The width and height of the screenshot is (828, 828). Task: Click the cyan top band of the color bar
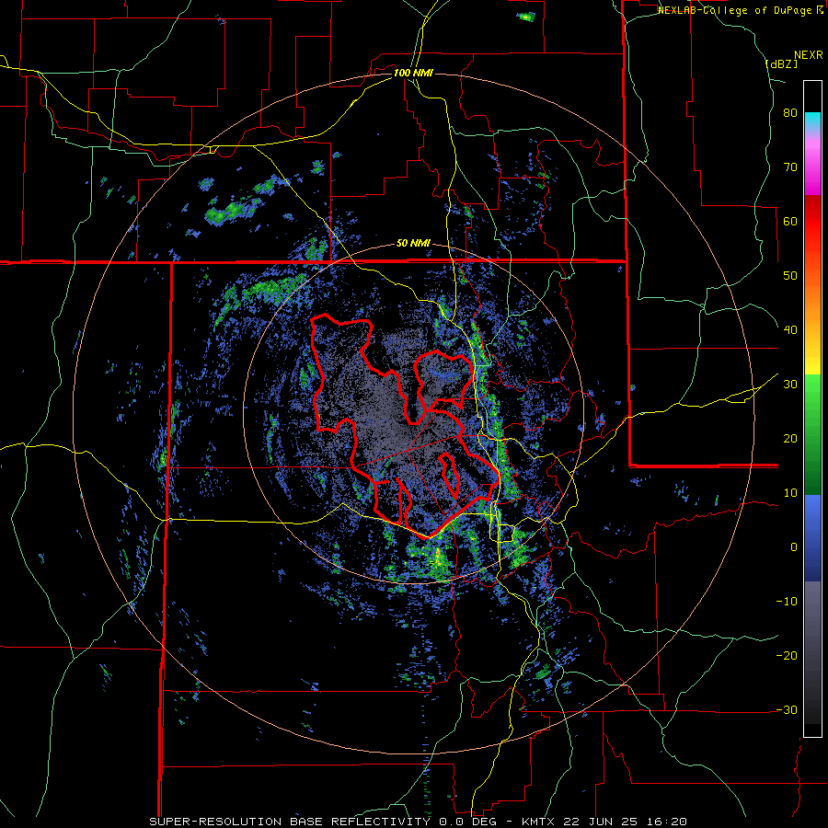tap(812, 119)
